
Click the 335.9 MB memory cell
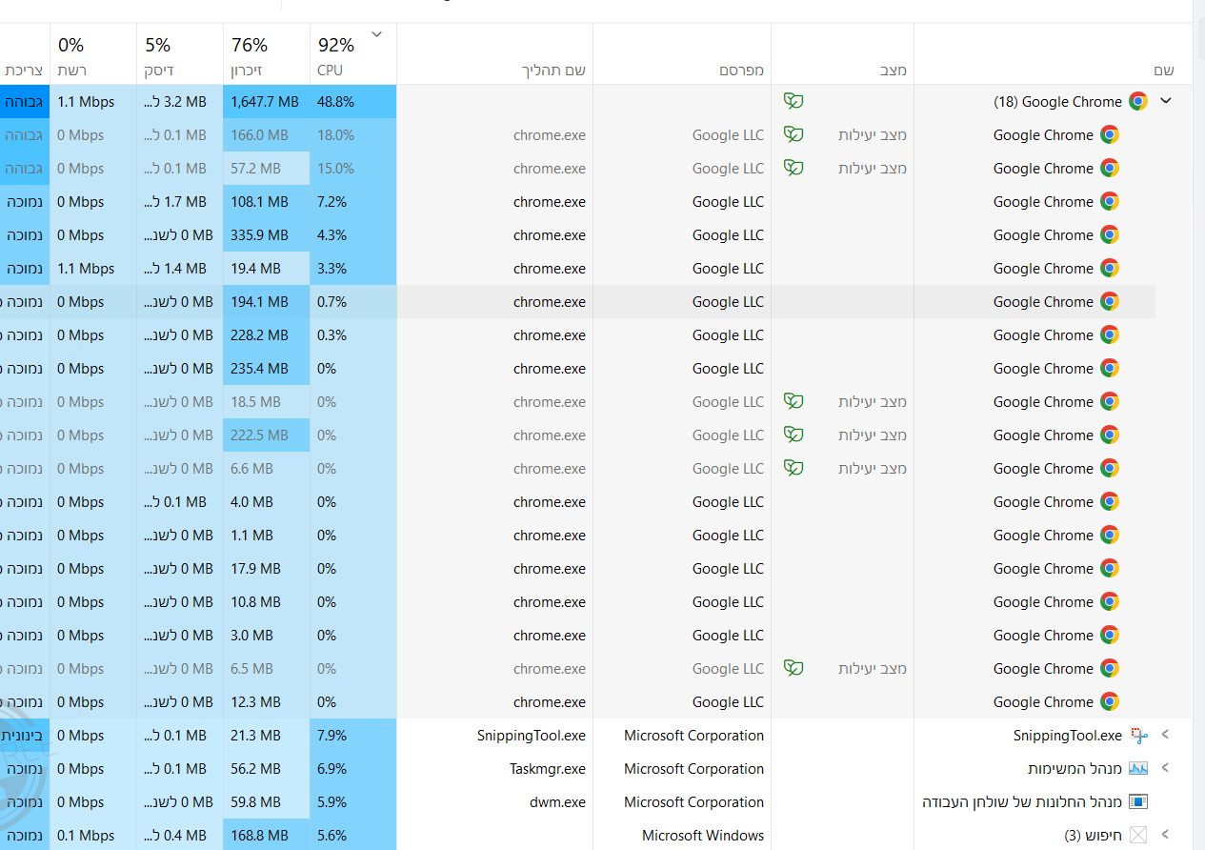(x=266, y=234)
